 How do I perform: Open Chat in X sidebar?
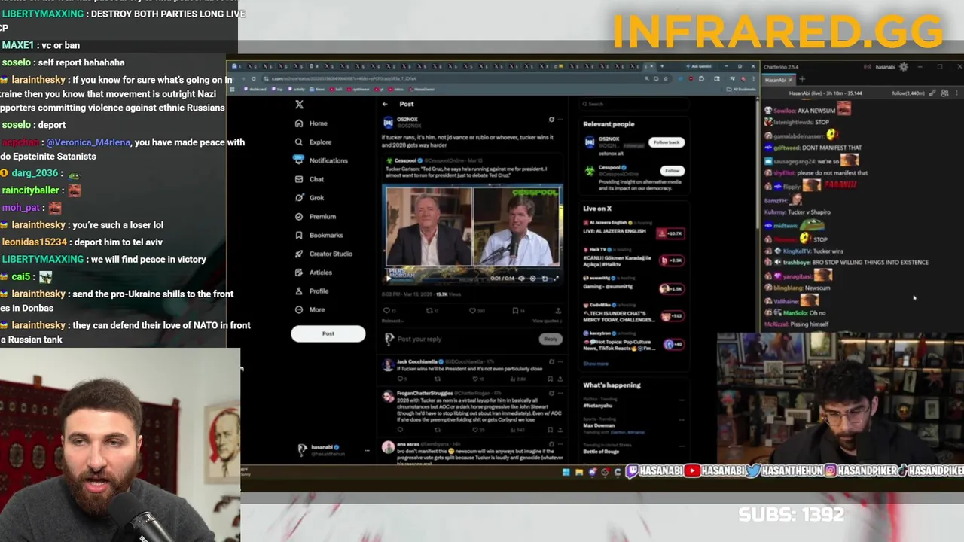(x=310, y=179)
